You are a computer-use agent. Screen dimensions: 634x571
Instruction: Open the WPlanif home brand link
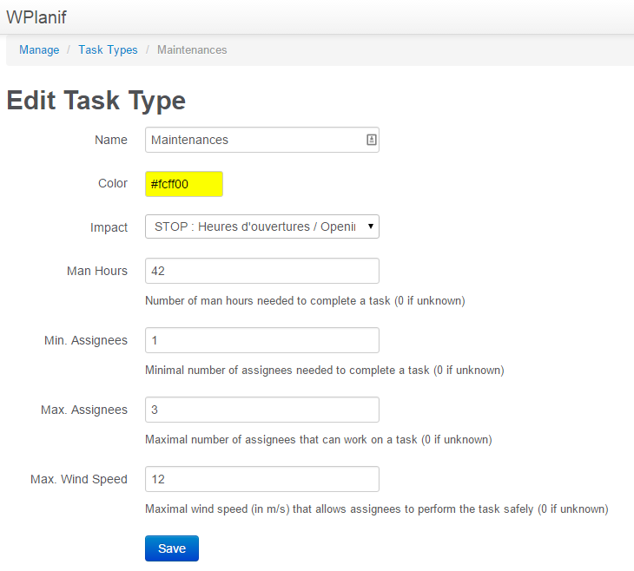point(36,17)
